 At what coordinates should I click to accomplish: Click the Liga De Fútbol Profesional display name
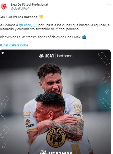coord(29,5)
